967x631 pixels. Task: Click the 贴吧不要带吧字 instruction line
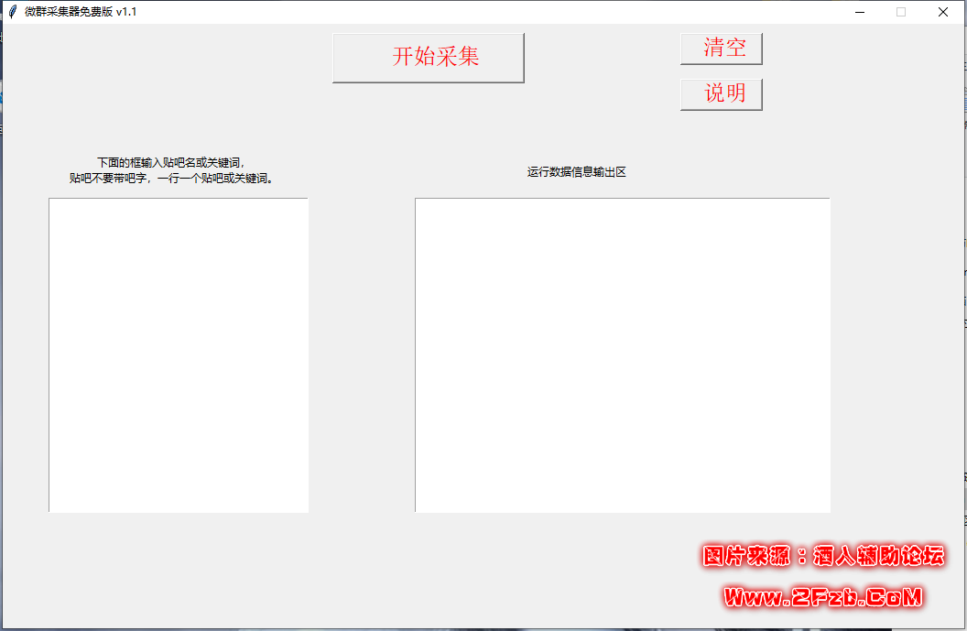(x=171, y=179)
